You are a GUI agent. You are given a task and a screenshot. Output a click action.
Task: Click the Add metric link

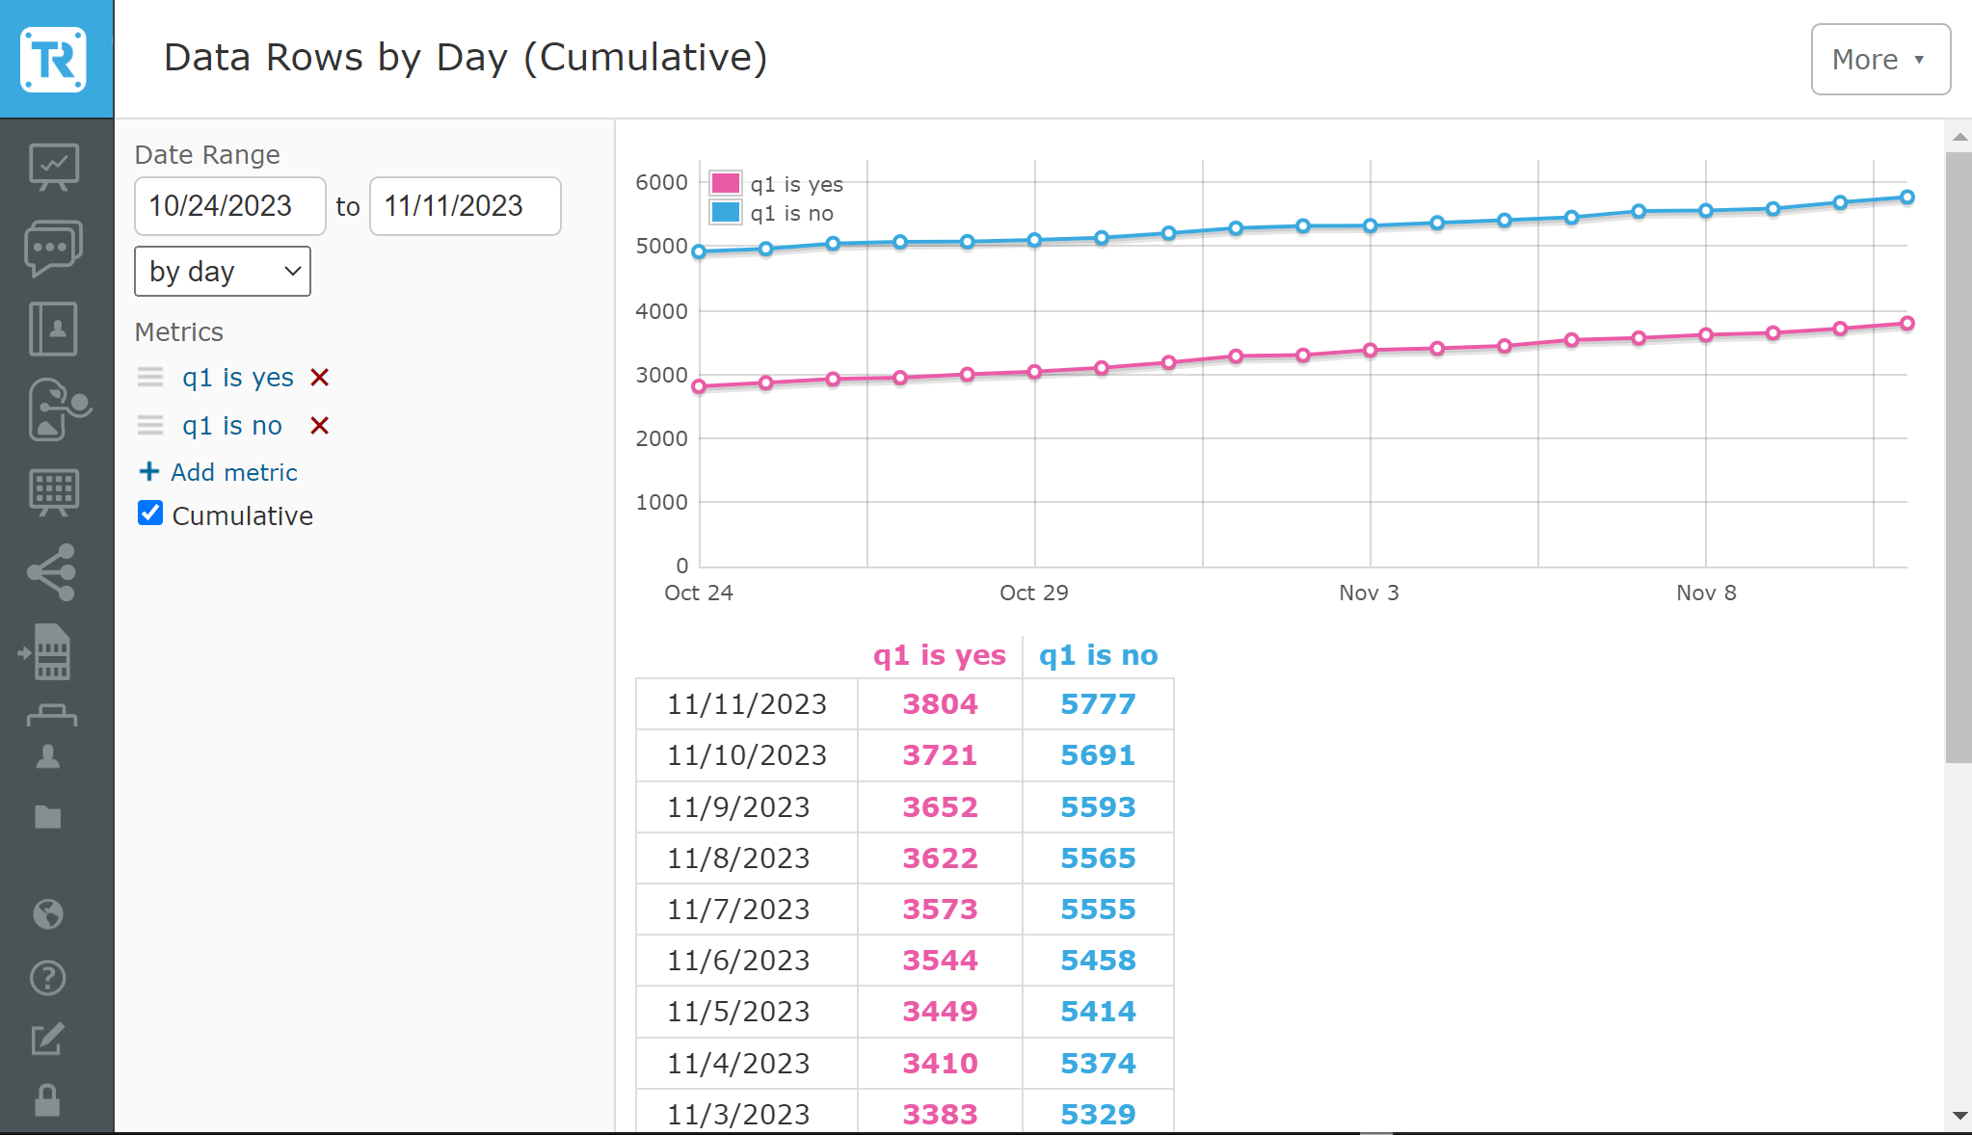tap(232, 472)
